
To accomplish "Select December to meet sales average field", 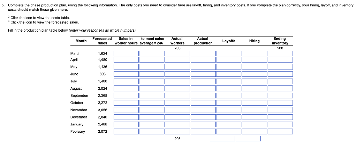I will click(152, 117).
